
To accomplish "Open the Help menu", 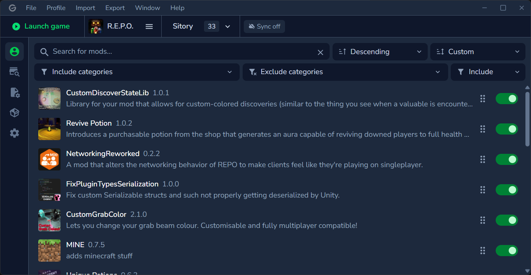I will [x=177, y=8].
